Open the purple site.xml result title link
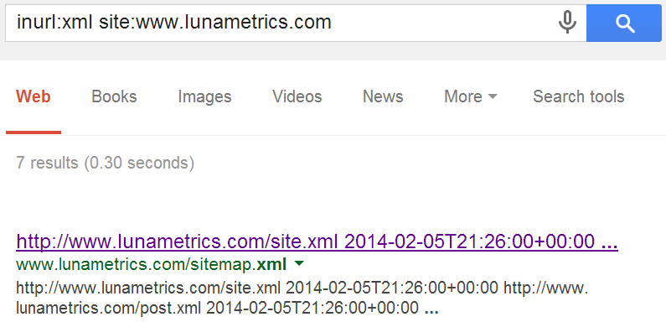 coord(317,241)
